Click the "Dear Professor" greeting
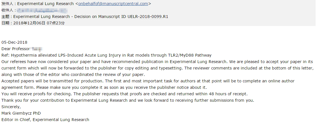Viewport: 317px width, 123px height. [x=15, y=49]
